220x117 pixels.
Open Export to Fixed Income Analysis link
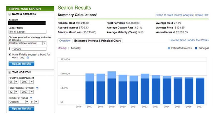[174, 15]
